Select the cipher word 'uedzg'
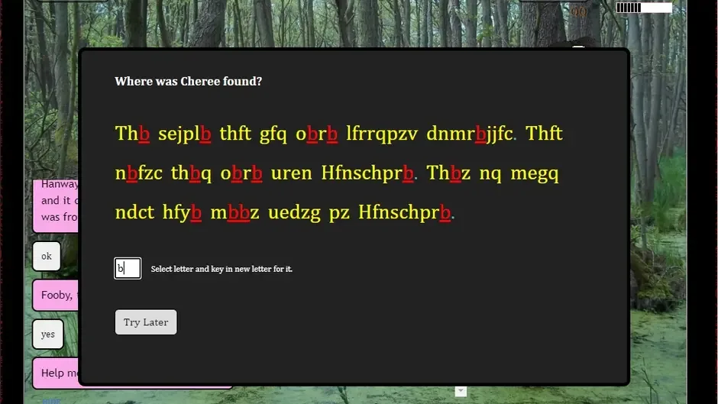This screenshot has width=718, height=404. (x=296, y=212)
